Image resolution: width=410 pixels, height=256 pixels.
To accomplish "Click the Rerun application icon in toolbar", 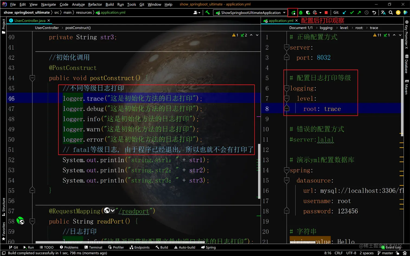I will coord(293,12).
